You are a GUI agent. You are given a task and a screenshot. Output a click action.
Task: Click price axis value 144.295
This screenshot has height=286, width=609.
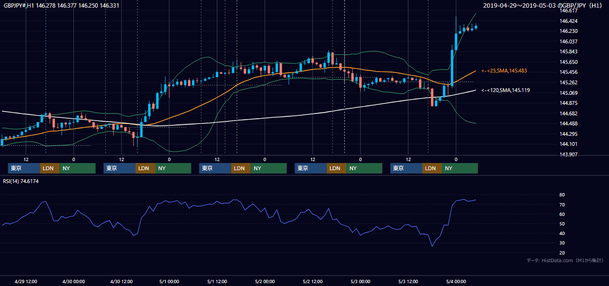[x=568, y=134]
